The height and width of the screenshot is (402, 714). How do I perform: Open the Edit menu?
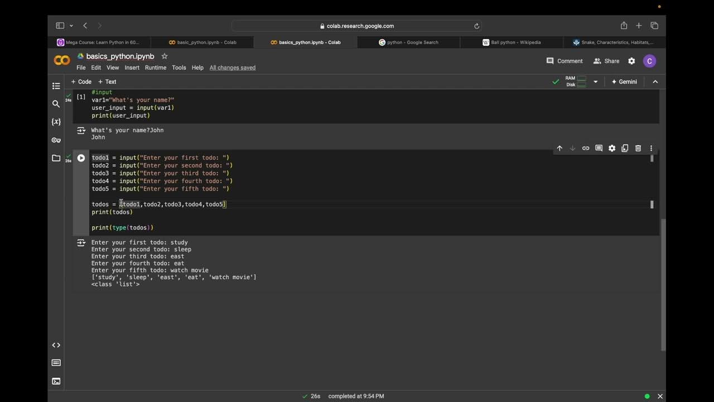96,68
